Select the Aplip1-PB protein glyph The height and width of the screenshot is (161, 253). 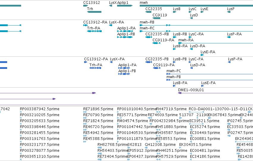[124, 74]
